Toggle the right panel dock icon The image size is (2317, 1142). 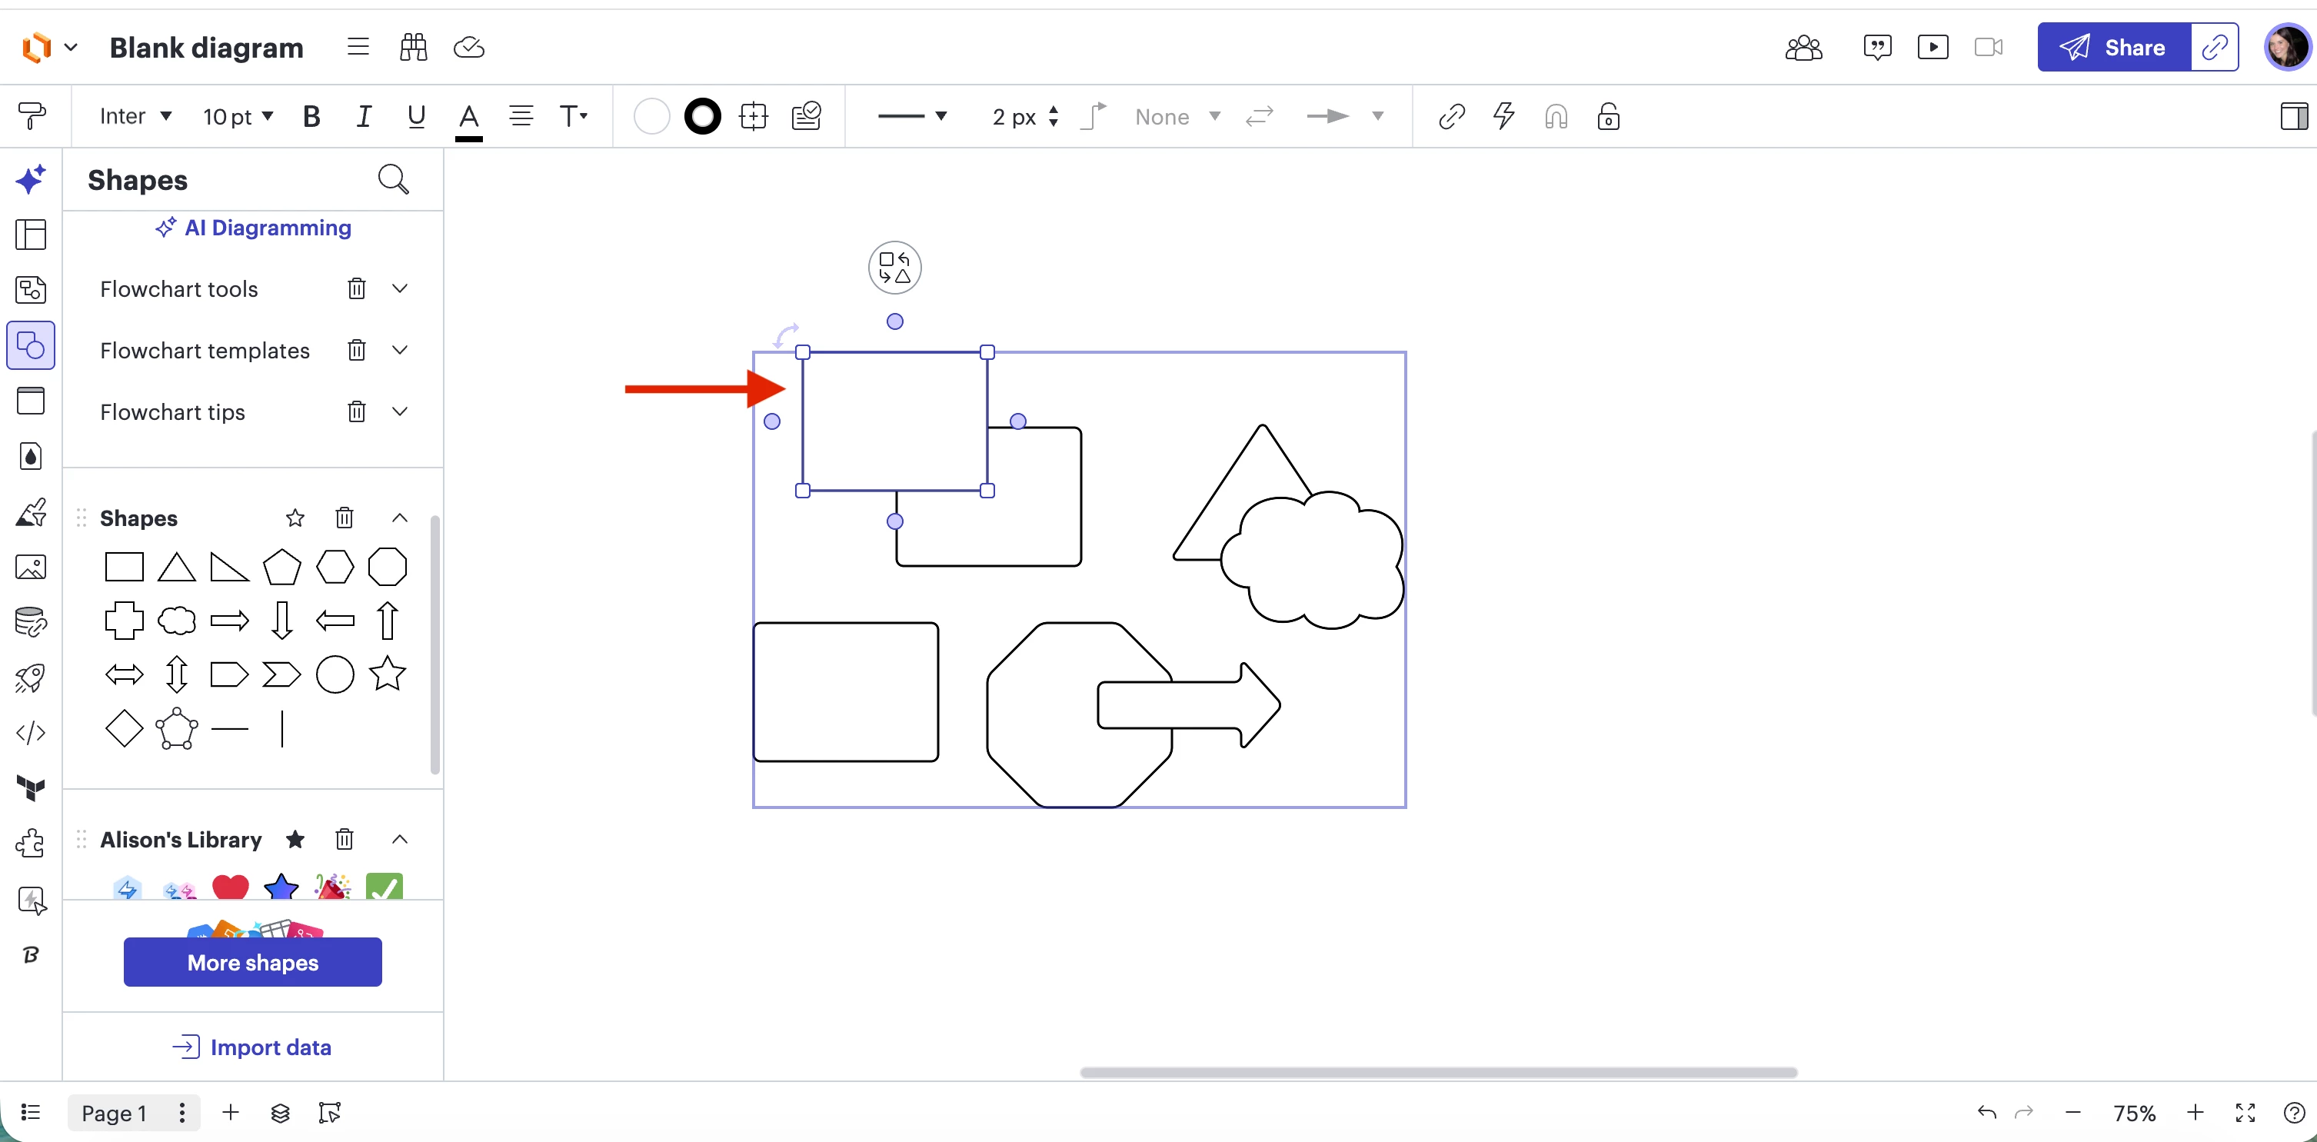click(x=2292, y=117)
